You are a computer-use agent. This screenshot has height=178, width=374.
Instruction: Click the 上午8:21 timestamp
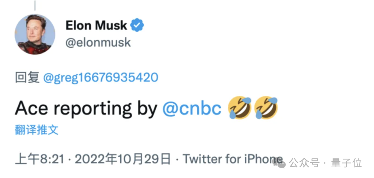pyautogui.click(x=40, y=159)
